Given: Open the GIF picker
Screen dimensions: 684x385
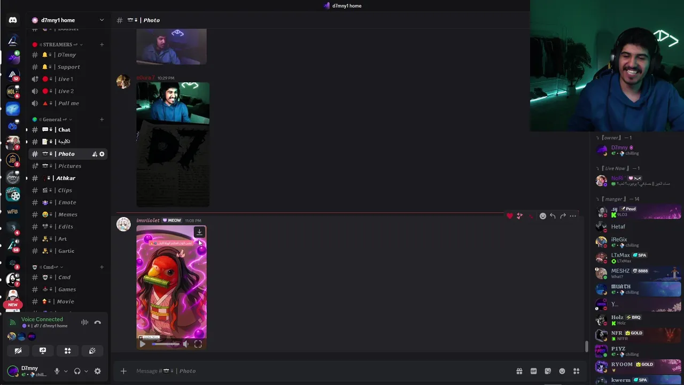Looking at the screenshot, I should (x=533, y=371).
